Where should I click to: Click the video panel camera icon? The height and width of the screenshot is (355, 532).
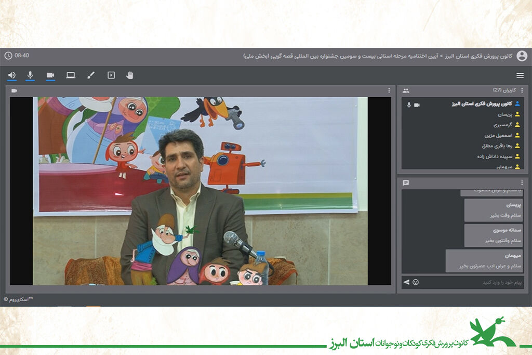14,90
